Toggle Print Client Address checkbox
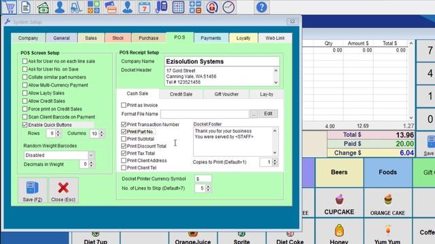 [124, 161]
